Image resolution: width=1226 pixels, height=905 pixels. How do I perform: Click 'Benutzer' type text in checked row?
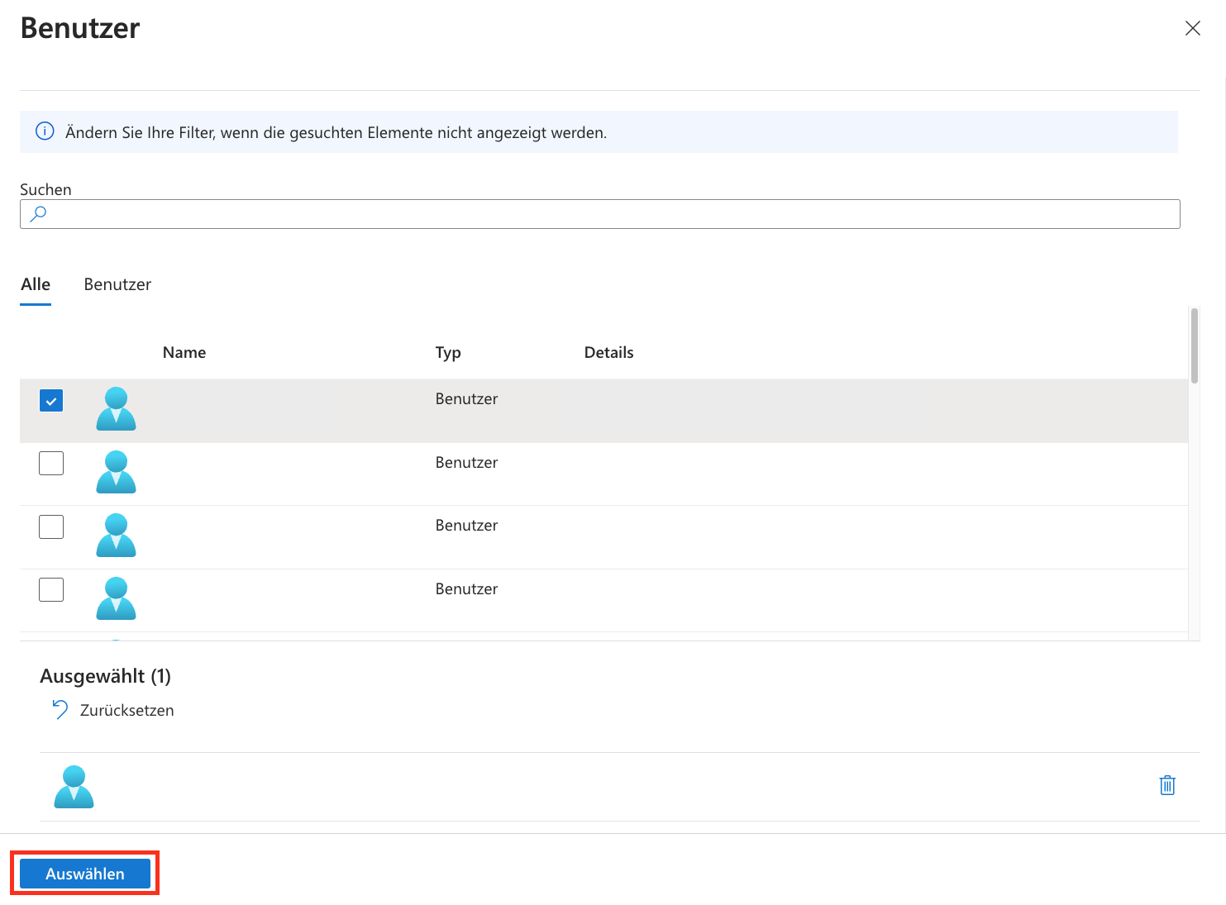466,398
